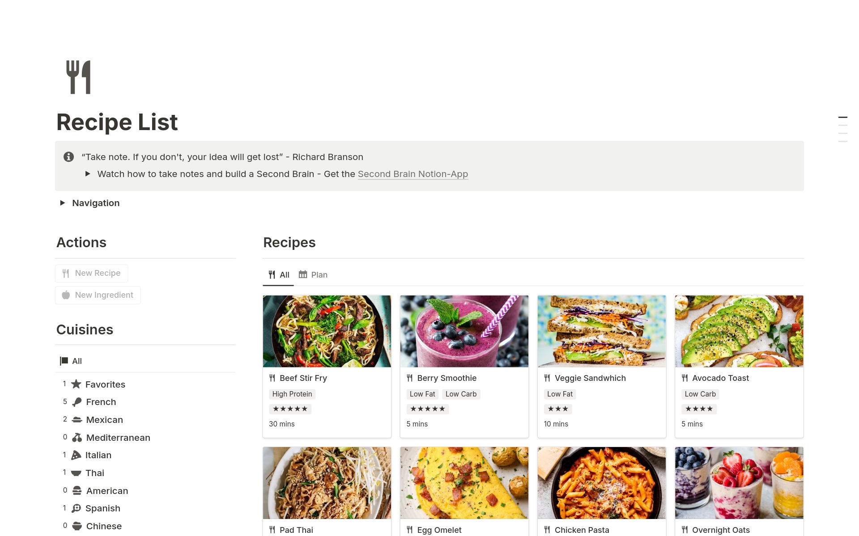Click the star icon beside Favorites

click(77, 384)
